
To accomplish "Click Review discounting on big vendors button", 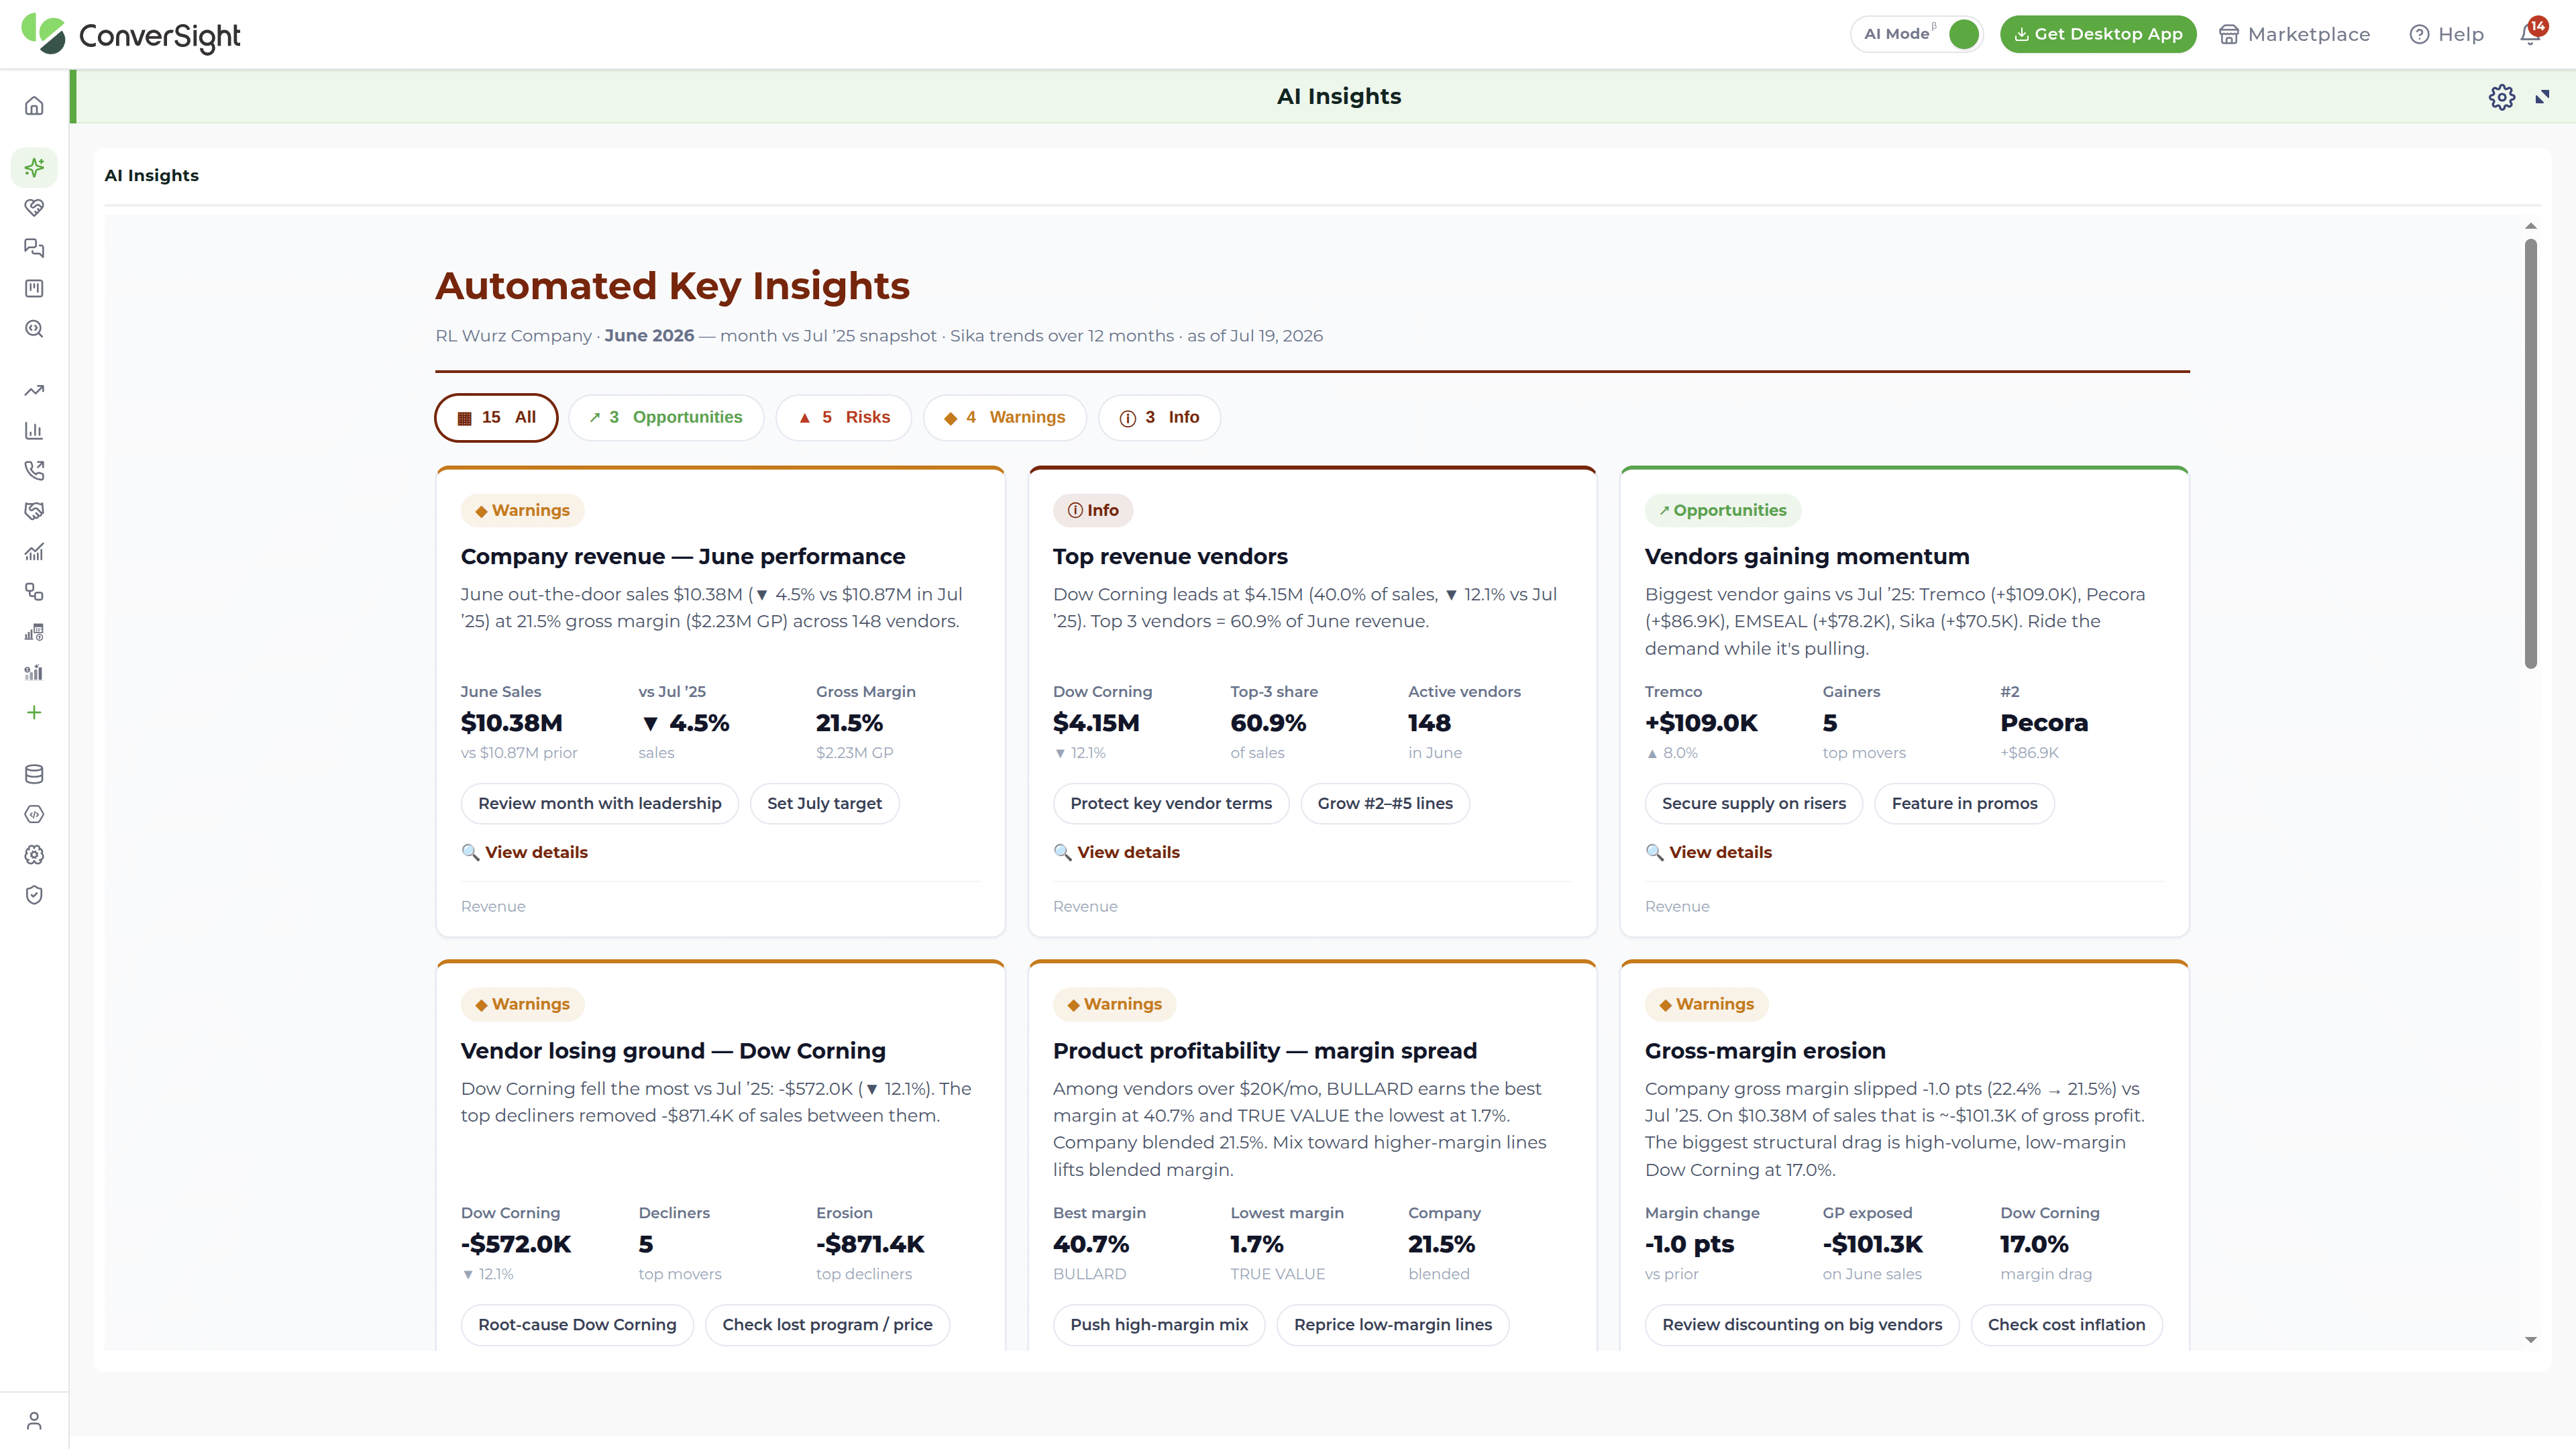I will [x=1802, y=1324].
